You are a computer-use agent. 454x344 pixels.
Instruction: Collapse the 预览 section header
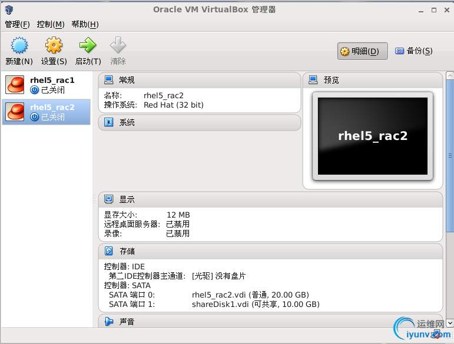pos(373,80)
